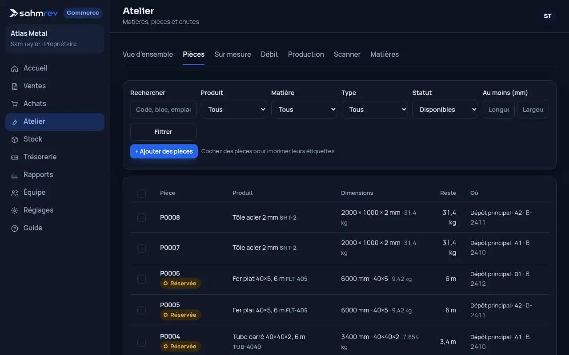Focus the Rechercher search input
569x355 pixels.
point(163,110)
